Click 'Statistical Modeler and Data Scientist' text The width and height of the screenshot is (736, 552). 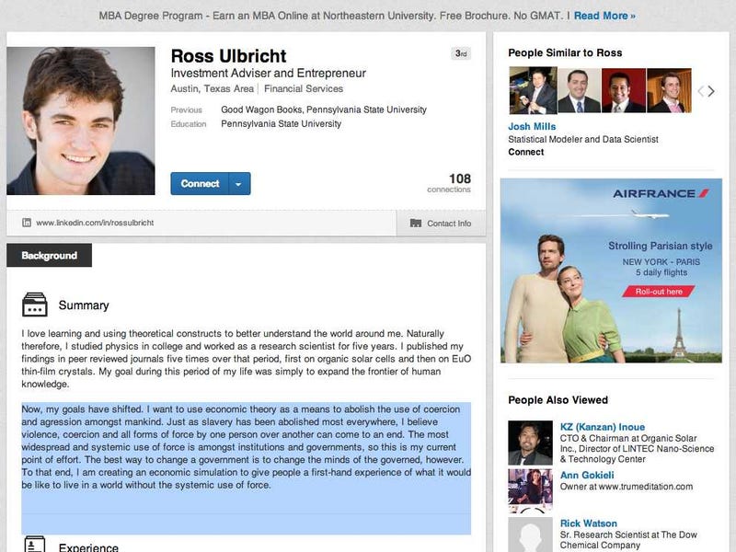pos(583,140)
